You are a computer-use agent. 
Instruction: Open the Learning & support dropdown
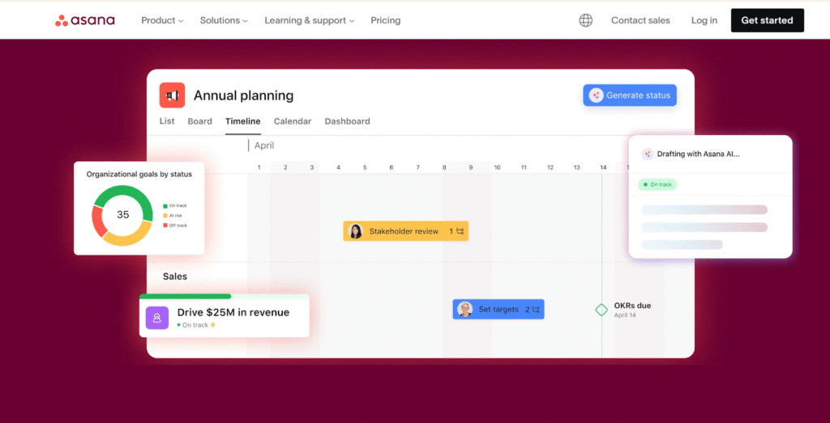coord(309,20)
